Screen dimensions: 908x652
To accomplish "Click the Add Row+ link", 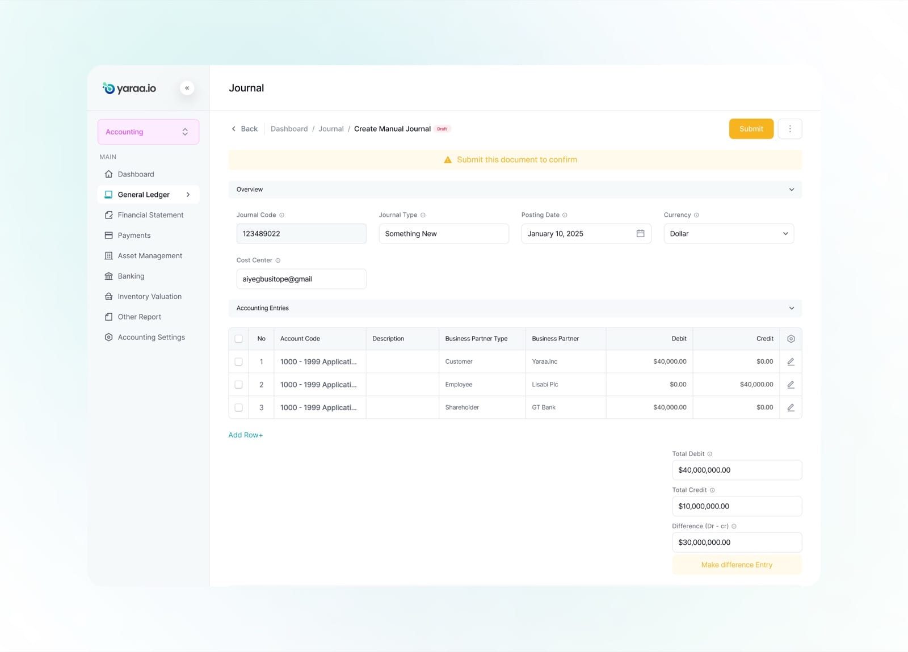I will pyautogui.click(x=246, y=435).
